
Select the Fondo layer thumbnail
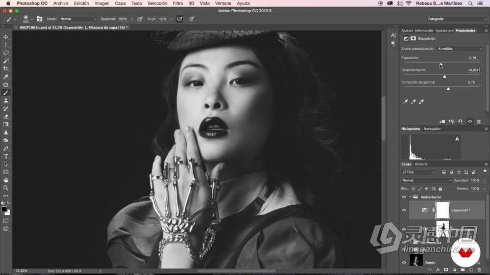tap(416, 260)
